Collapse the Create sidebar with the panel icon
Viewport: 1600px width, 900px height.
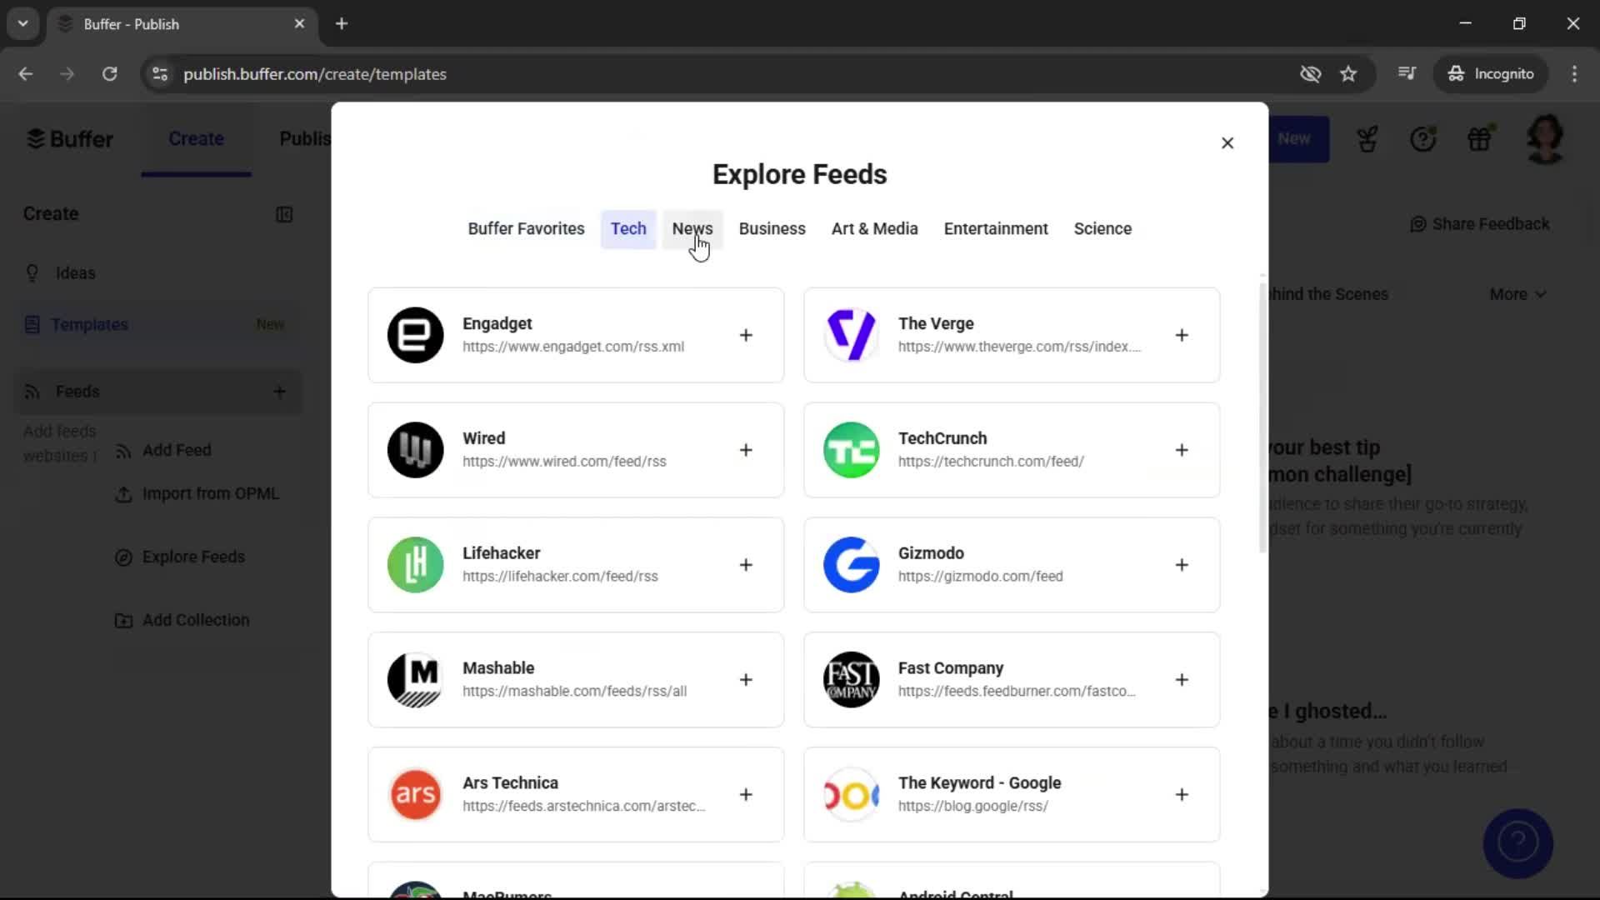284,215
